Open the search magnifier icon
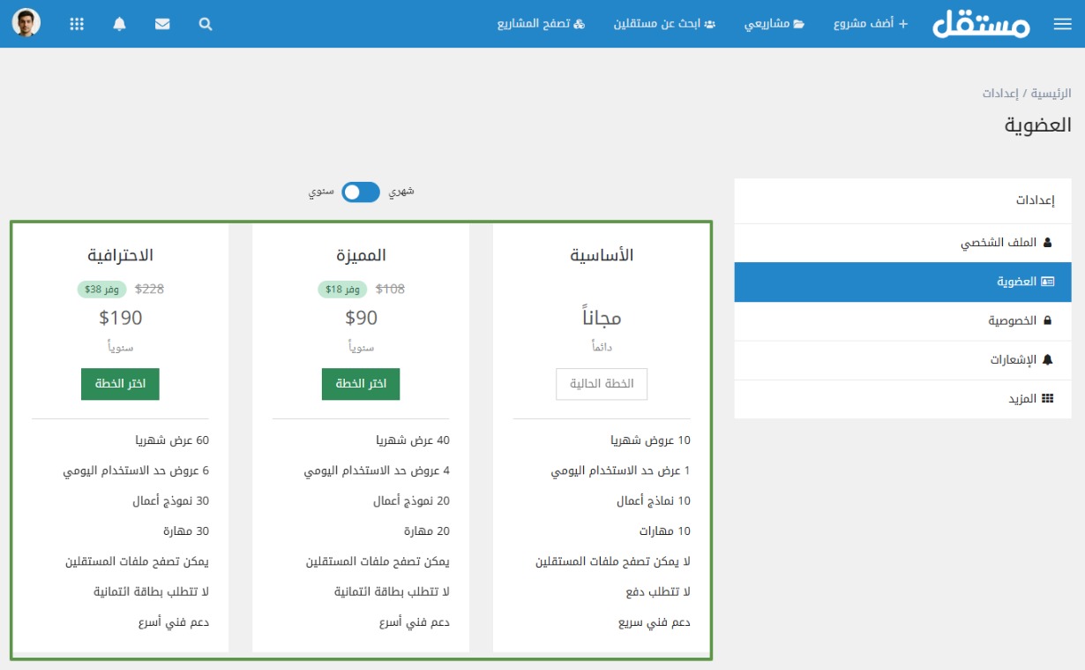The width and height of the screenshot is (1085, 670). pos(206,25)
